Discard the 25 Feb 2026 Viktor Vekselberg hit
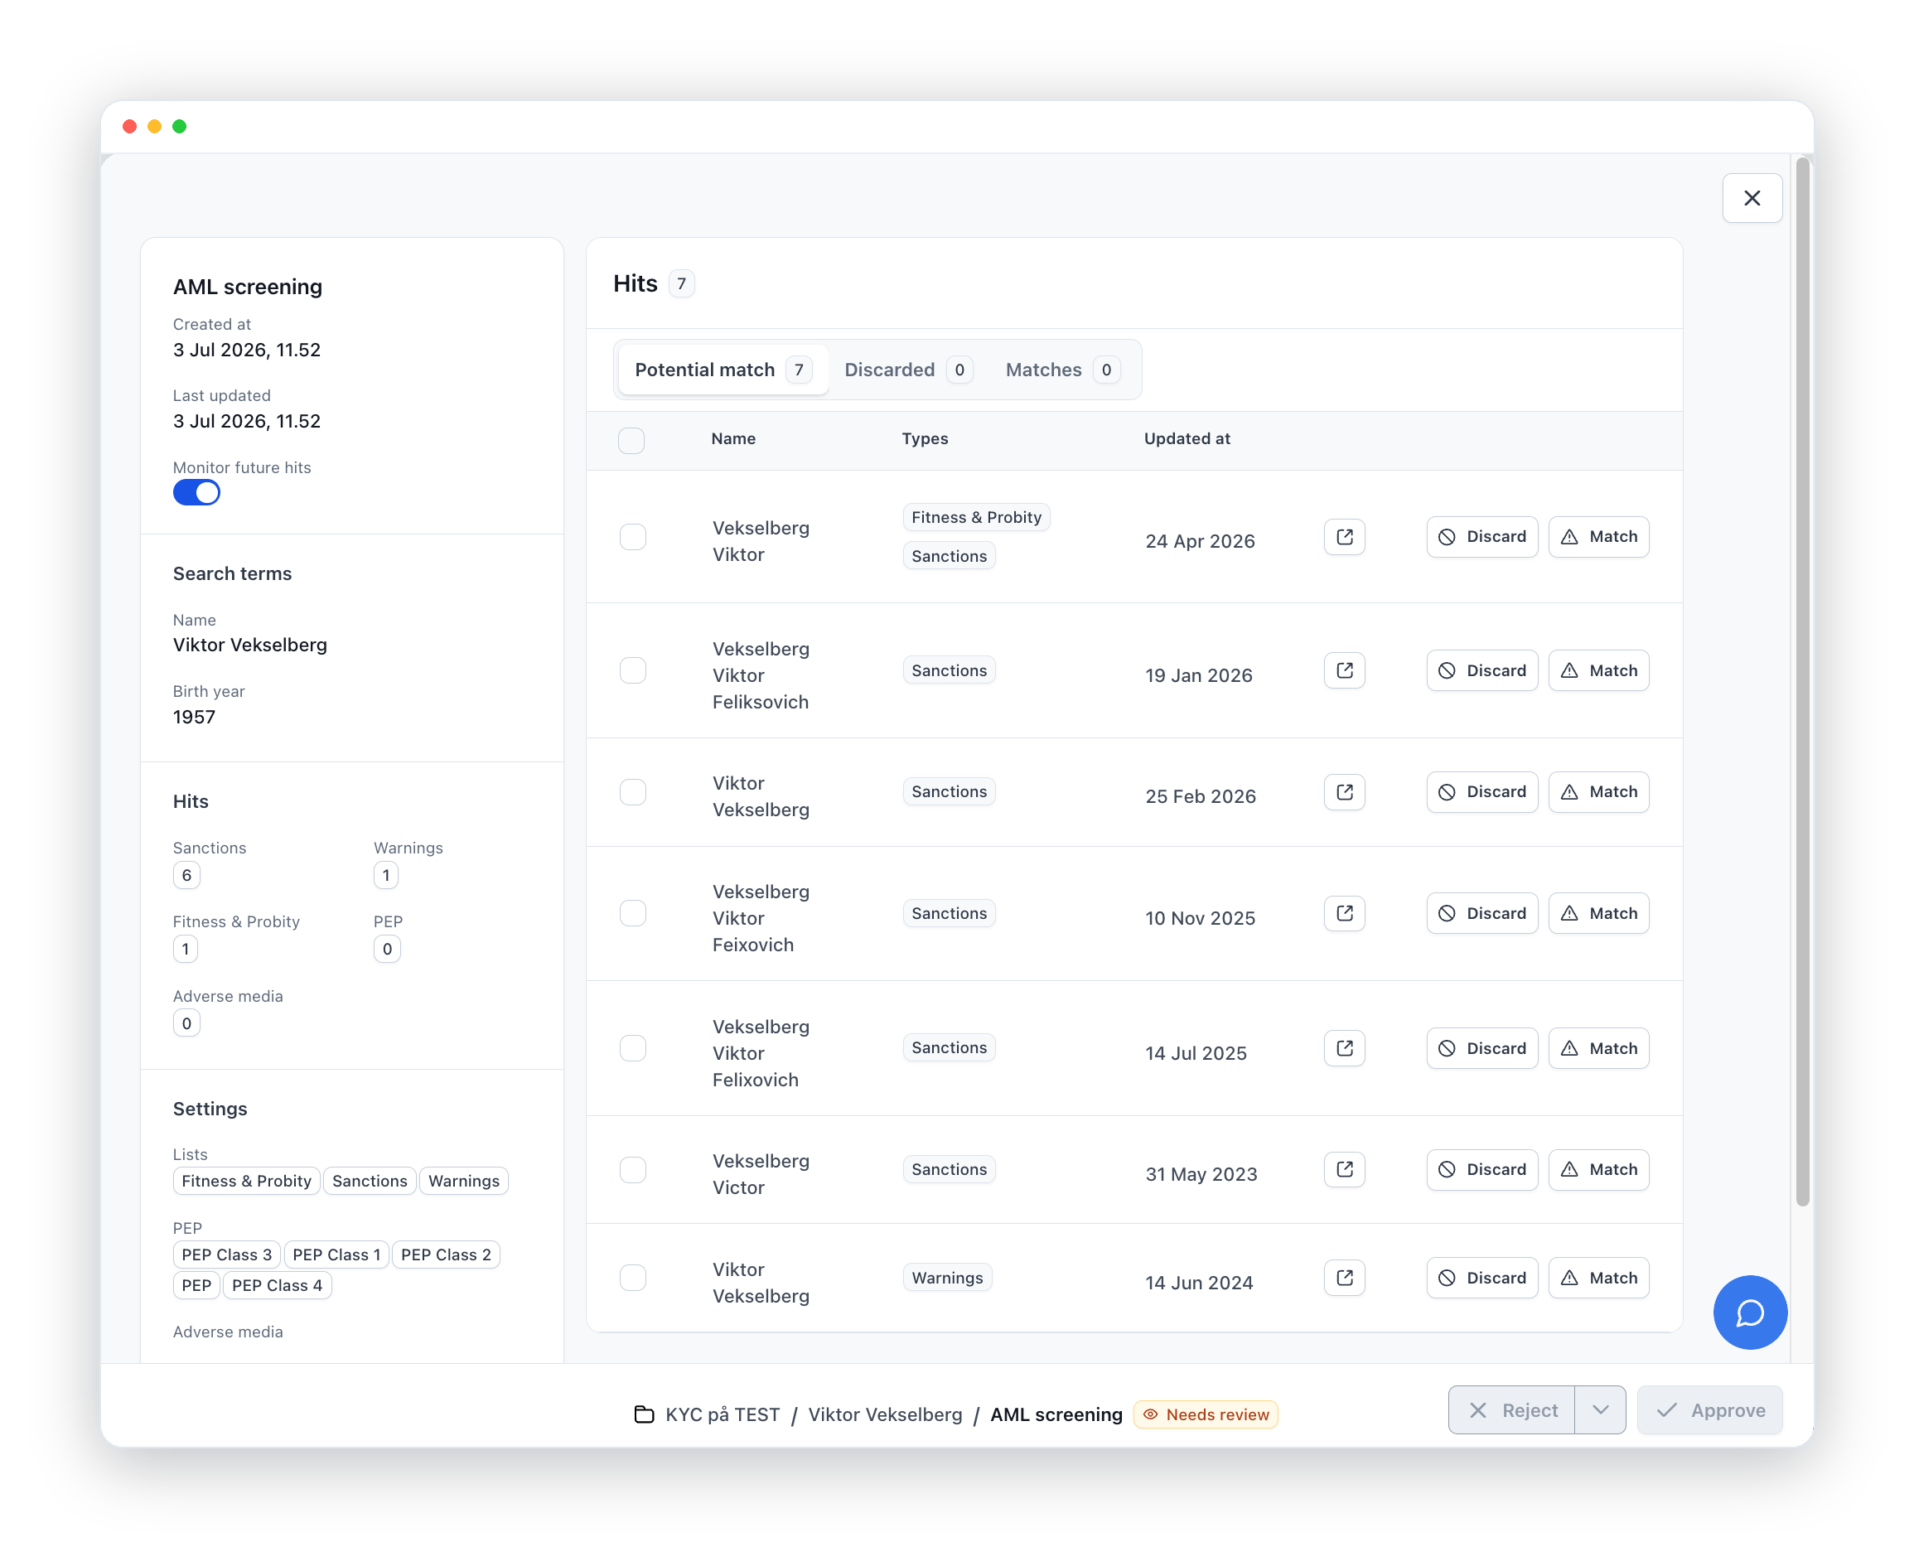1914x1547 pixels. click(1481, 791)
